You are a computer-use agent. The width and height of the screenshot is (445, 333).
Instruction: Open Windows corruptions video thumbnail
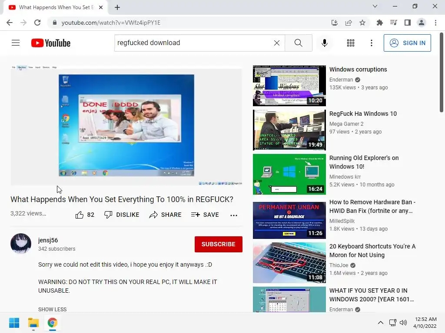pos(289,85)
